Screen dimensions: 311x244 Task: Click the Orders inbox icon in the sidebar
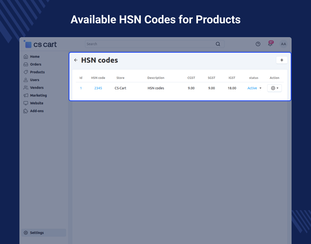point(26,64)
